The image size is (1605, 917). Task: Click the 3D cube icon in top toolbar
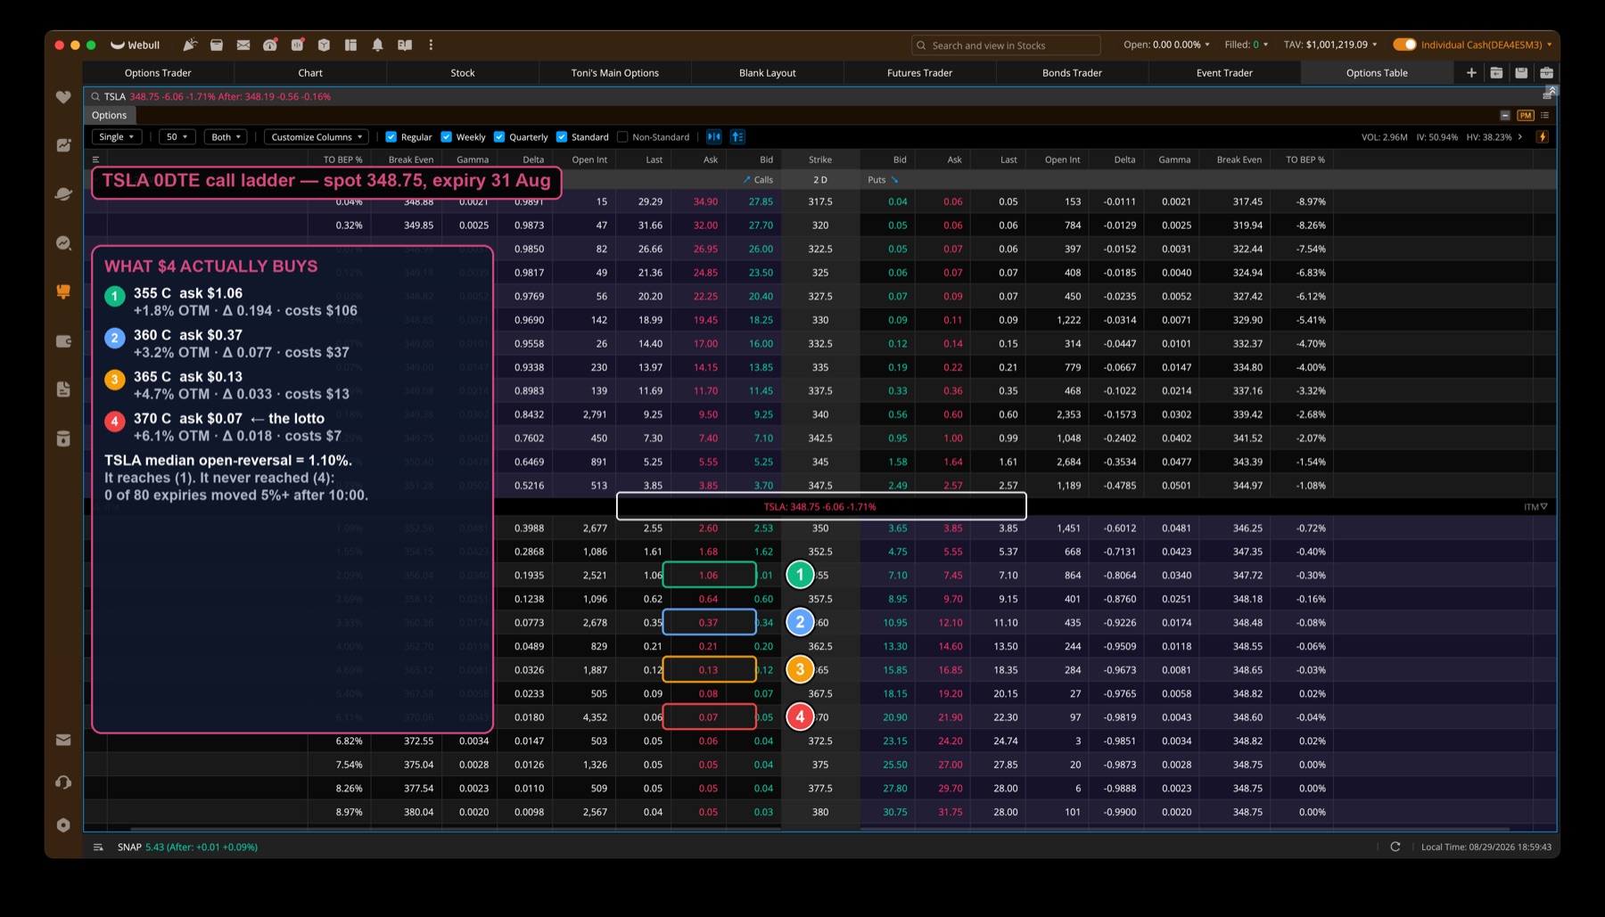(x=325, y=45)
